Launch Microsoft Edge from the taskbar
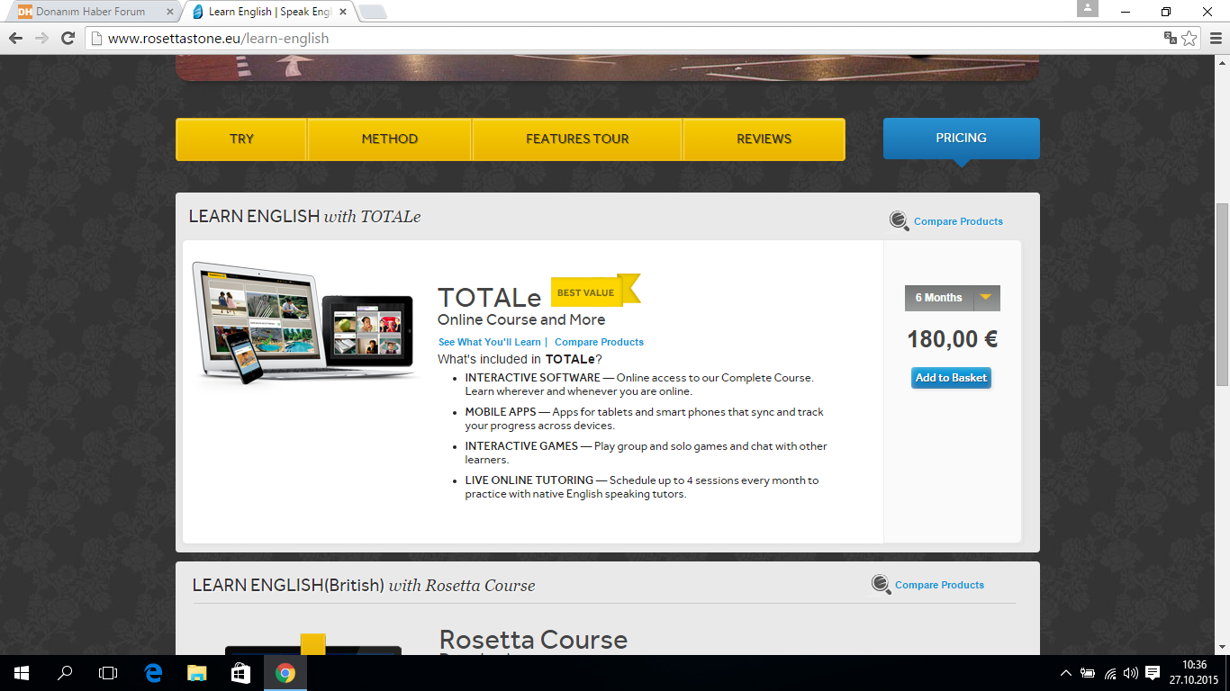 (153, 673)
